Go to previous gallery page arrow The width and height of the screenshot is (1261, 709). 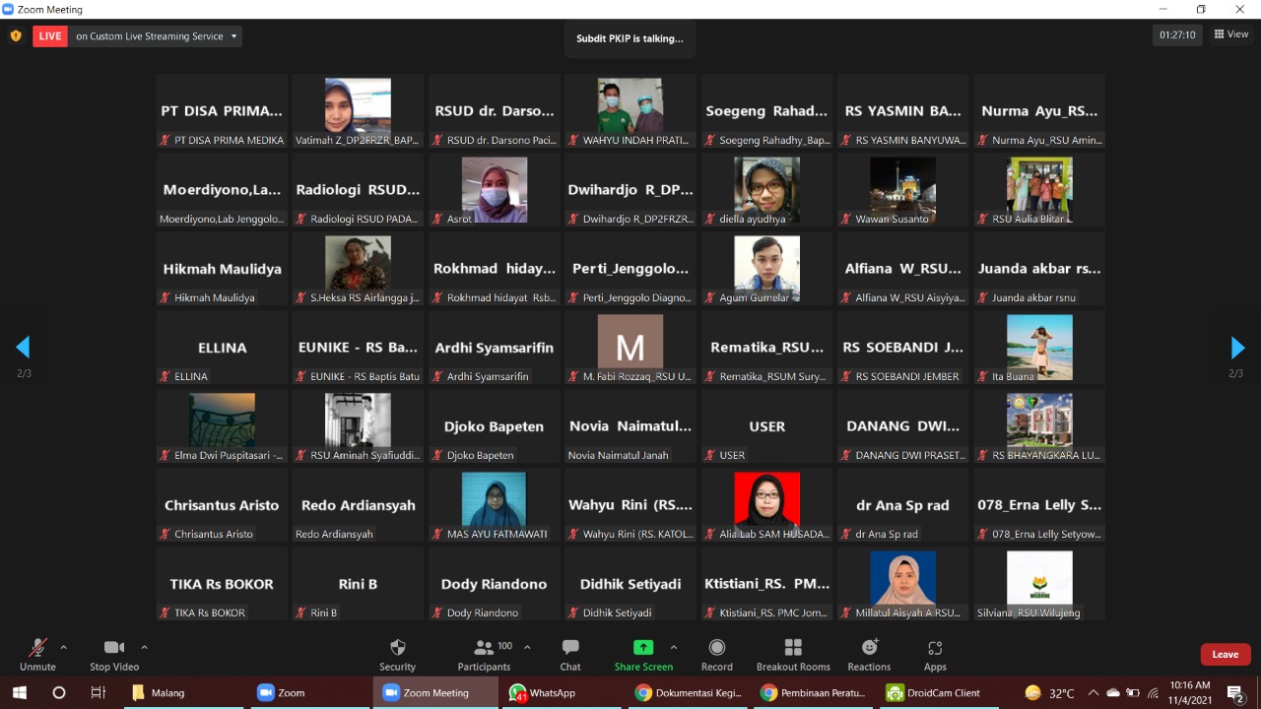pyautogui.click(x=23, y=347)
